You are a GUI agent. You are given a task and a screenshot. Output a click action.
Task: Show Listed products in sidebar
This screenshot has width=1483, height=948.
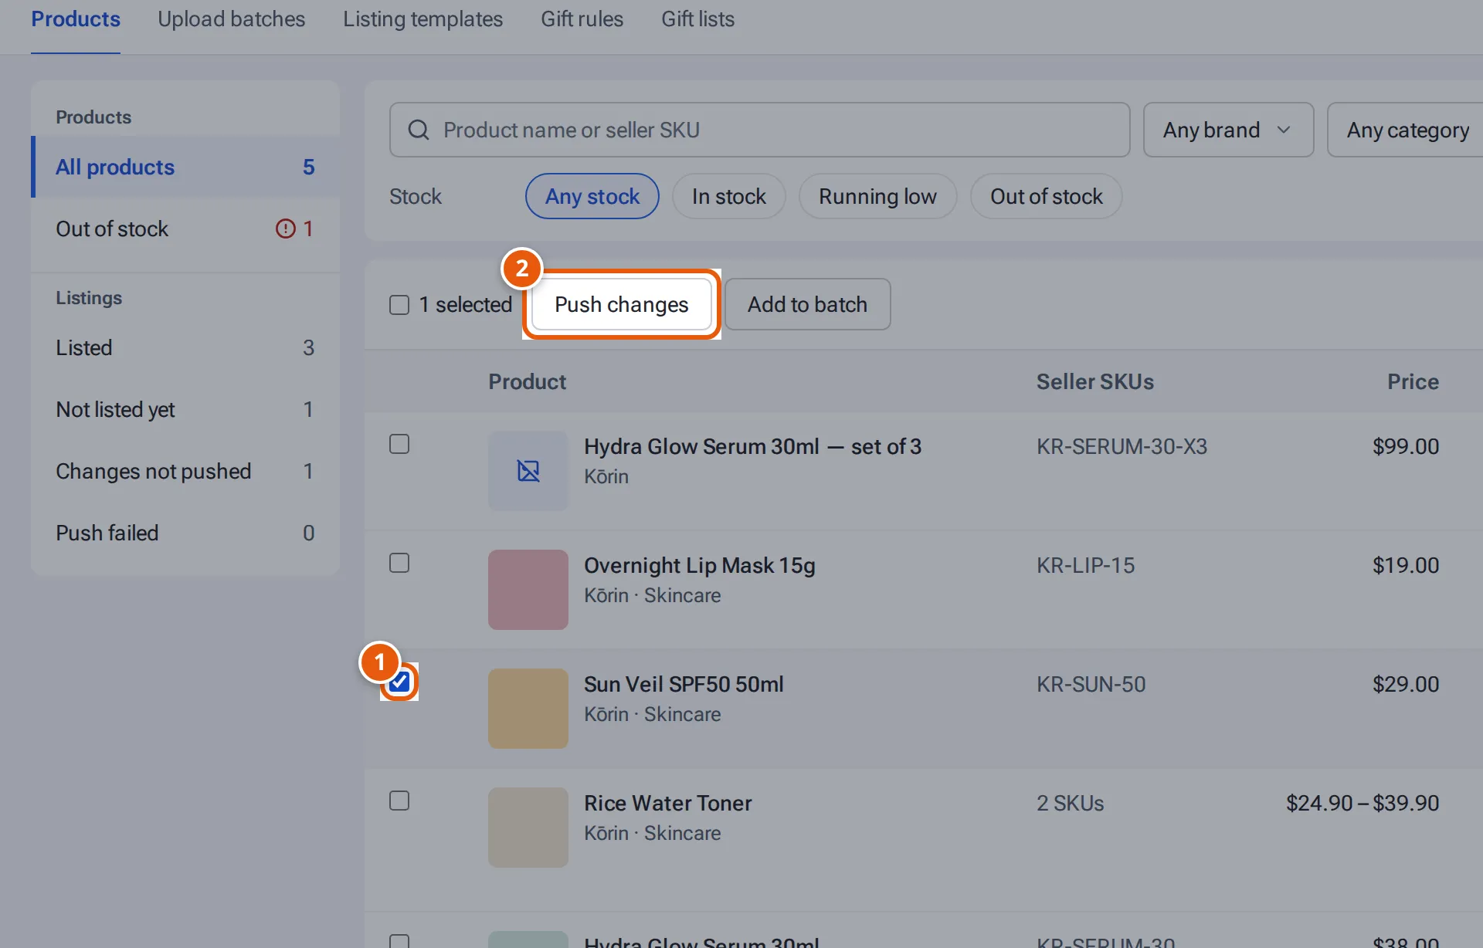coord(185,347)
